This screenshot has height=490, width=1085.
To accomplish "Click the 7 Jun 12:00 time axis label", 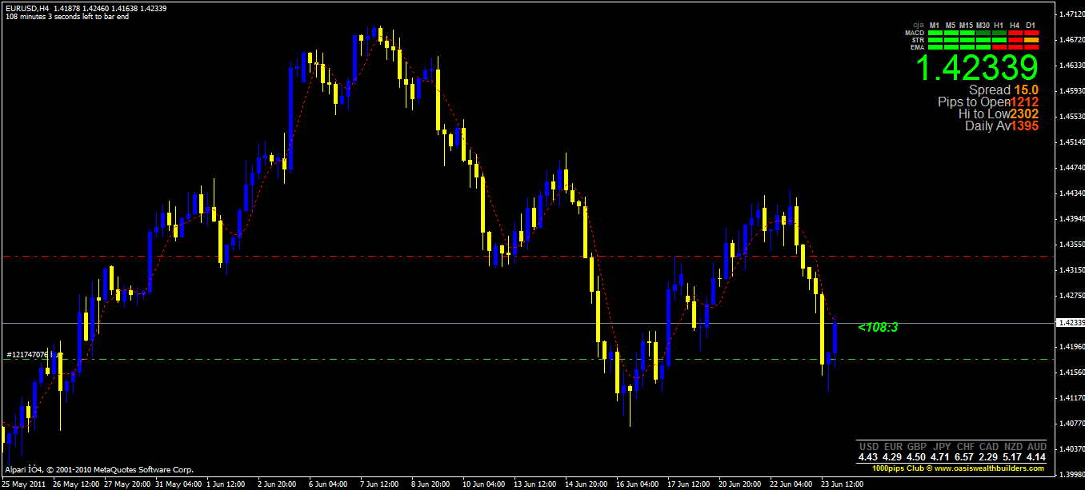I will pos(378,484).
